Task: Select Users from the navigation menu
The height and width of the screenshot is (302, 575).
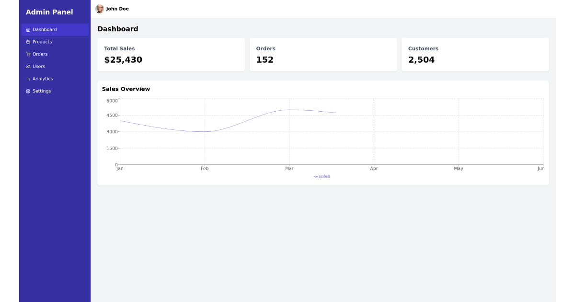Action: tap(39, 66)
